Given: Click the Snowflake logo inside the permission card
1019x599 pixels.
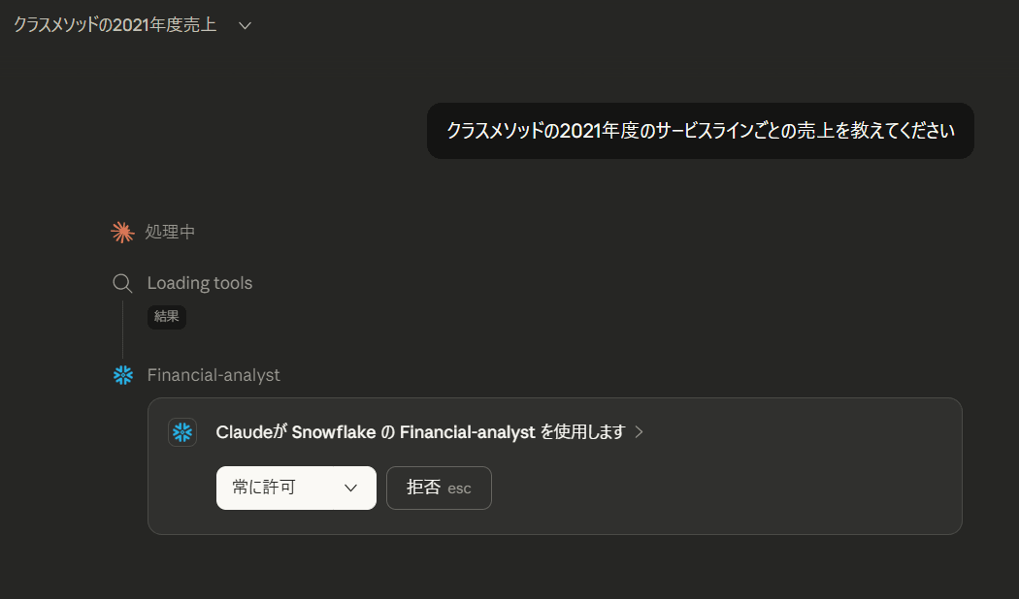Looking at the screenshot, I should pyautogui.click(x=182, y=432).
